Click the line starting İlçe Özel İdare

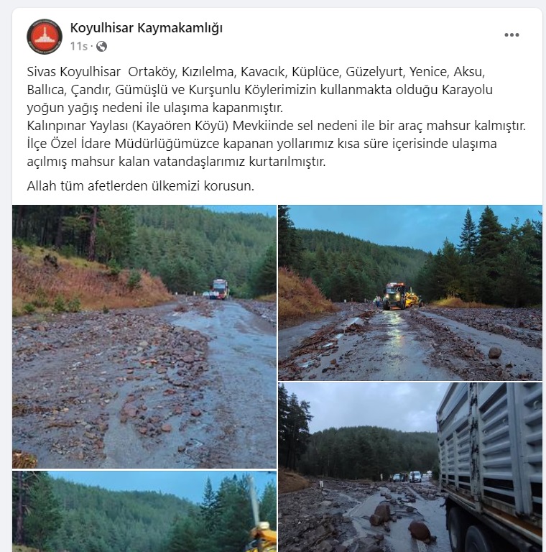(x=262, y=144)
